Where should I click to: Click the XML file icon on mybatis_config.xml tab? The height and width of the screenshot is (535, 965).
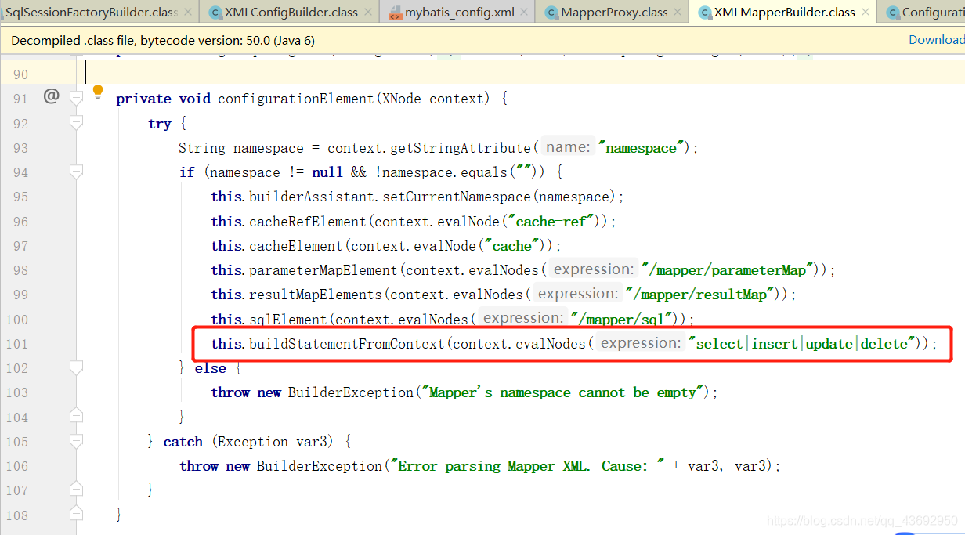[395, 13]
